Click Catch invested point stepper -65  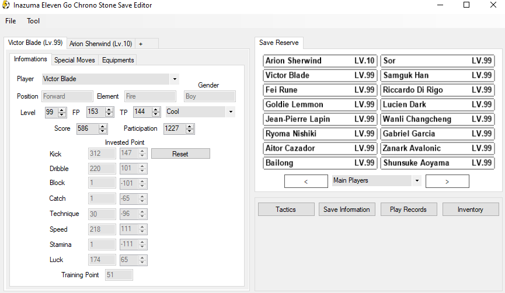click(133, 198)
